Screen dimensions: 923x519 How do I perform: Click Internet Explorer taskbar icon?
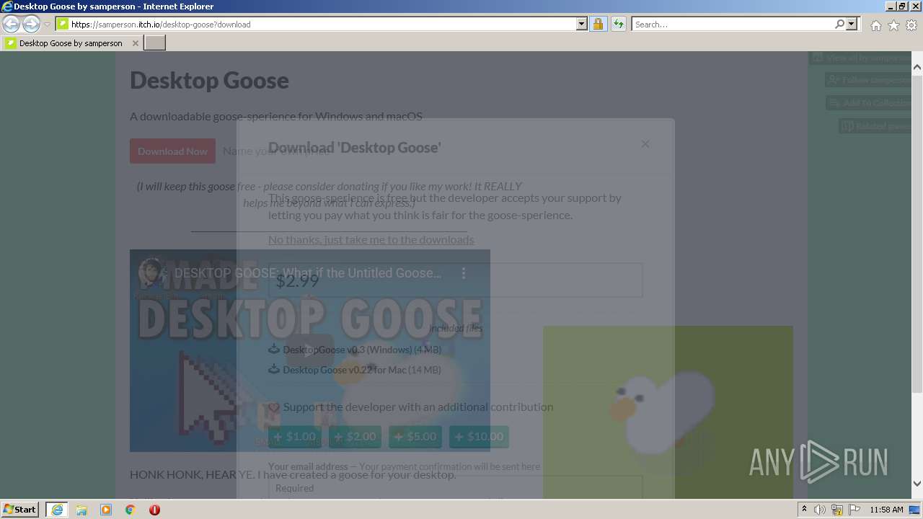pyautogui.click(x=57, y=510)
